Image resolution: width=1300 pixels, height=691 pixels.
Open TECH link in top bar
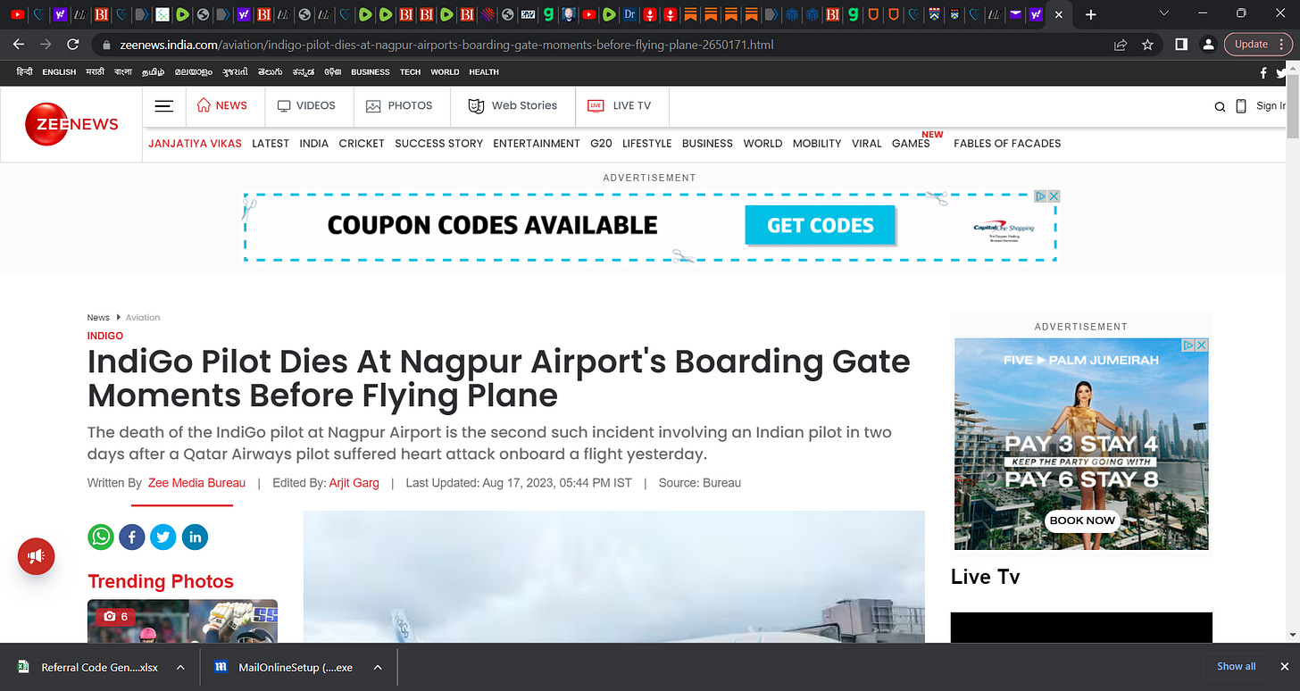410,72
